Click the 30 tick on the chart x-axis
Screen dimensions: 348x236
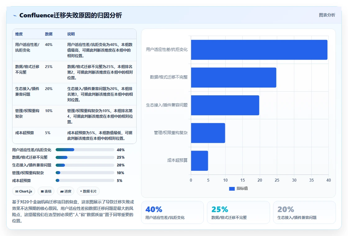294,180
